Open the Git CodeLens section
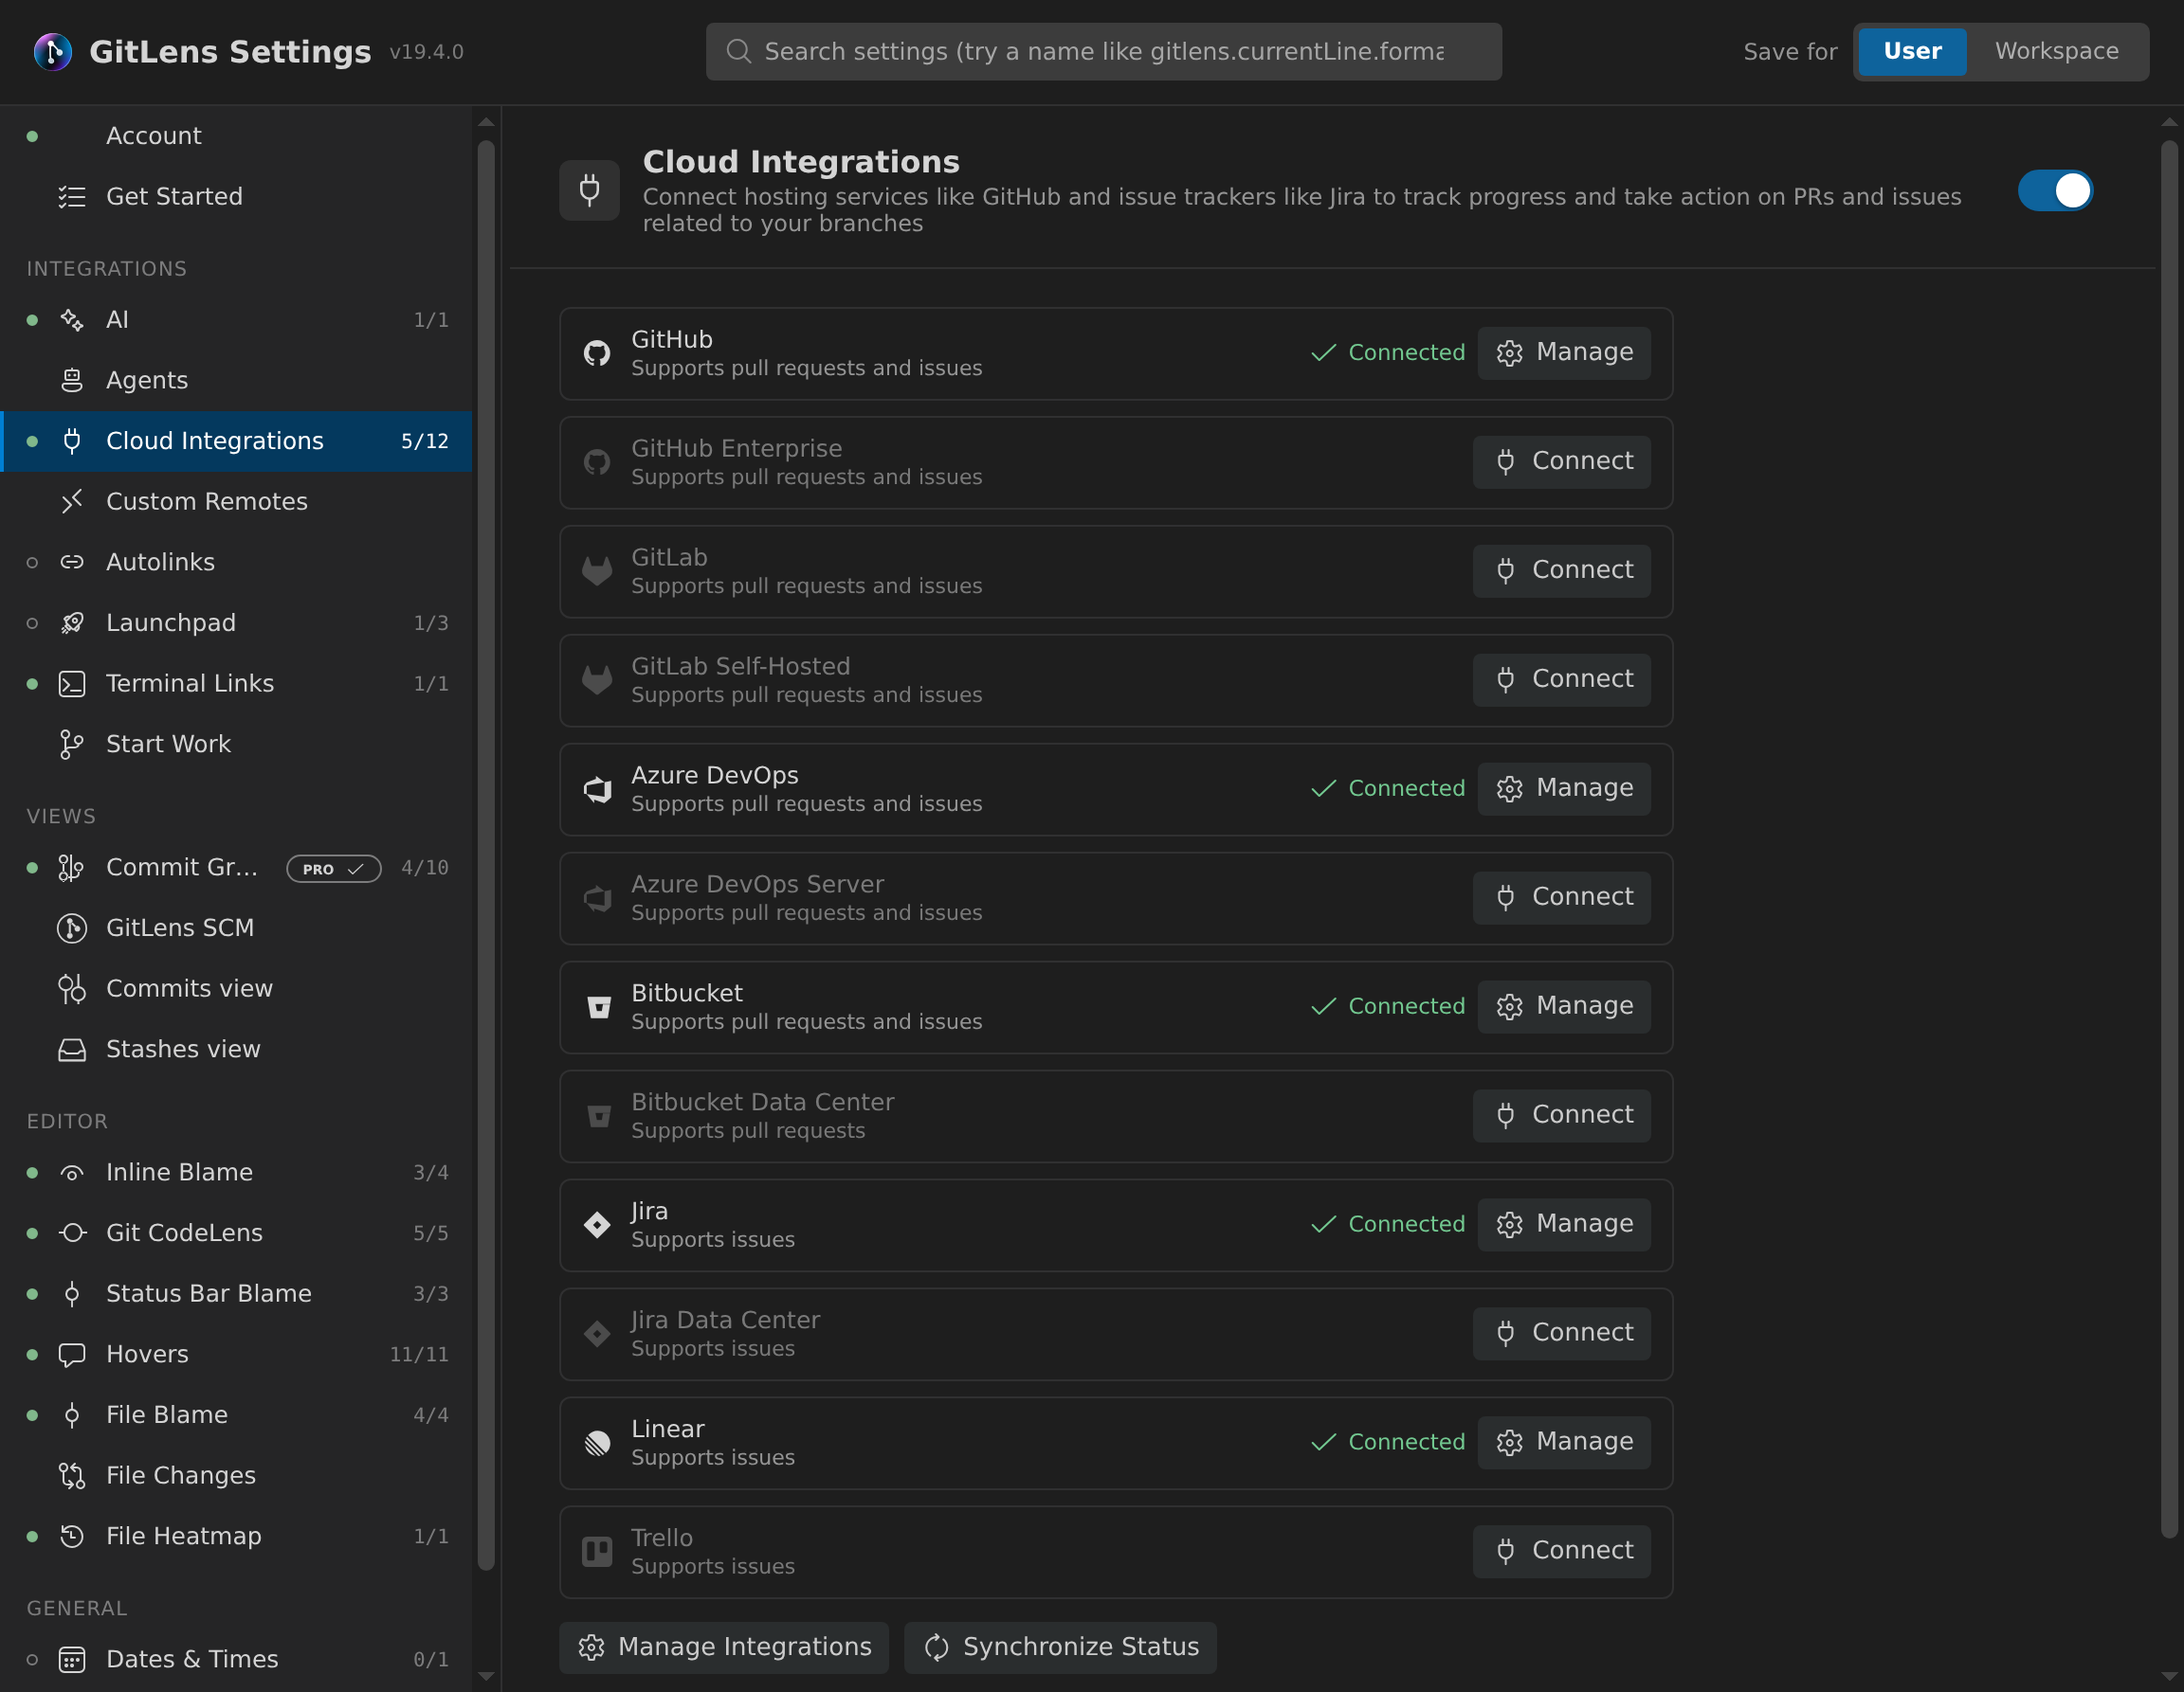Image resolution: width=2184 pixels, height=1692 pixels. (236, 1233)
